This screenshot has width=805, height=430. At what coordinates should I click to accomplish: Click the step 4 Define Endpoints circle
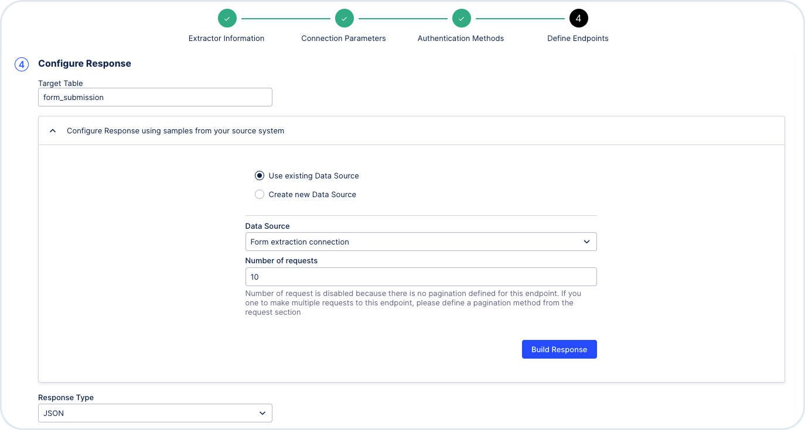tap(578, 19)
